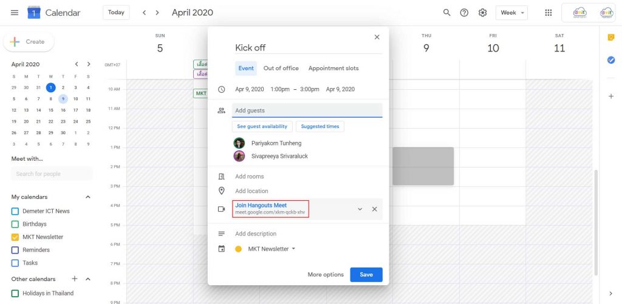Open start time 1:00pm picker
This screenshot has height=304, width=622.
(x=280, y=89)
